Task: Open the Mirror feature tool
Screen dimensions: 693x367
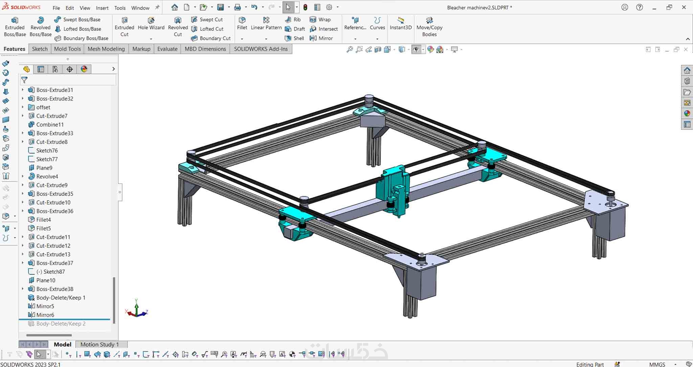Action: click(321, 38)
